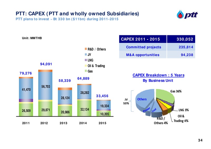Click the 2012 axis label

44,123
